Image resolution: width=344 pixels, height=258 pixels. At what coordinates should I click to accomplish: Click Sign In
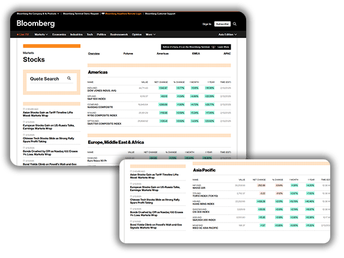(x=207, y=24)
